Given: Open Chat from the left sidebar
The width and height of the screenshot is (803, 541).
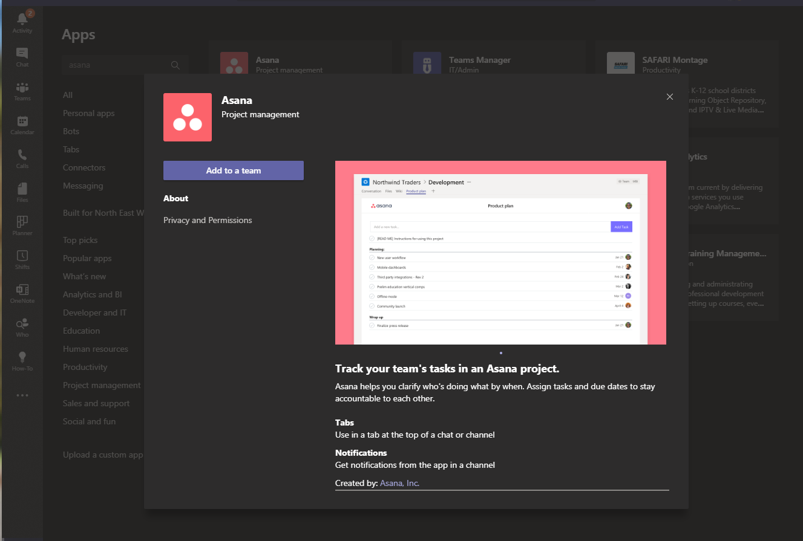Looking at the screenshot, I should pyautogui.click(x=22, y=54).
